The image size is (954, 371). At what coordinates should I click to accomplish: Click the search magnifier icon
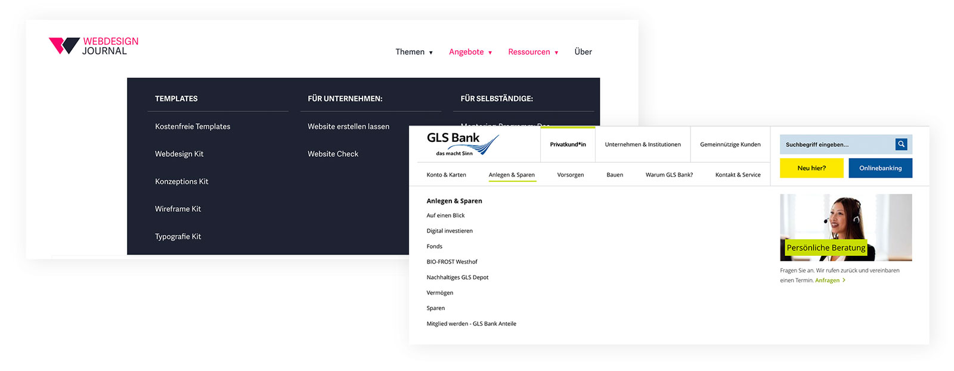901,144
